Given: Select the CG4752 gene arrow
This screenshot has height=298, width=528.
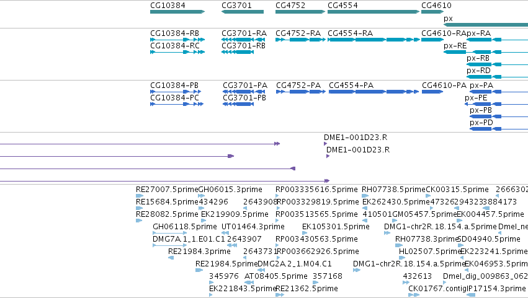Looking at the screenshot, I should [x=300, y=12].
